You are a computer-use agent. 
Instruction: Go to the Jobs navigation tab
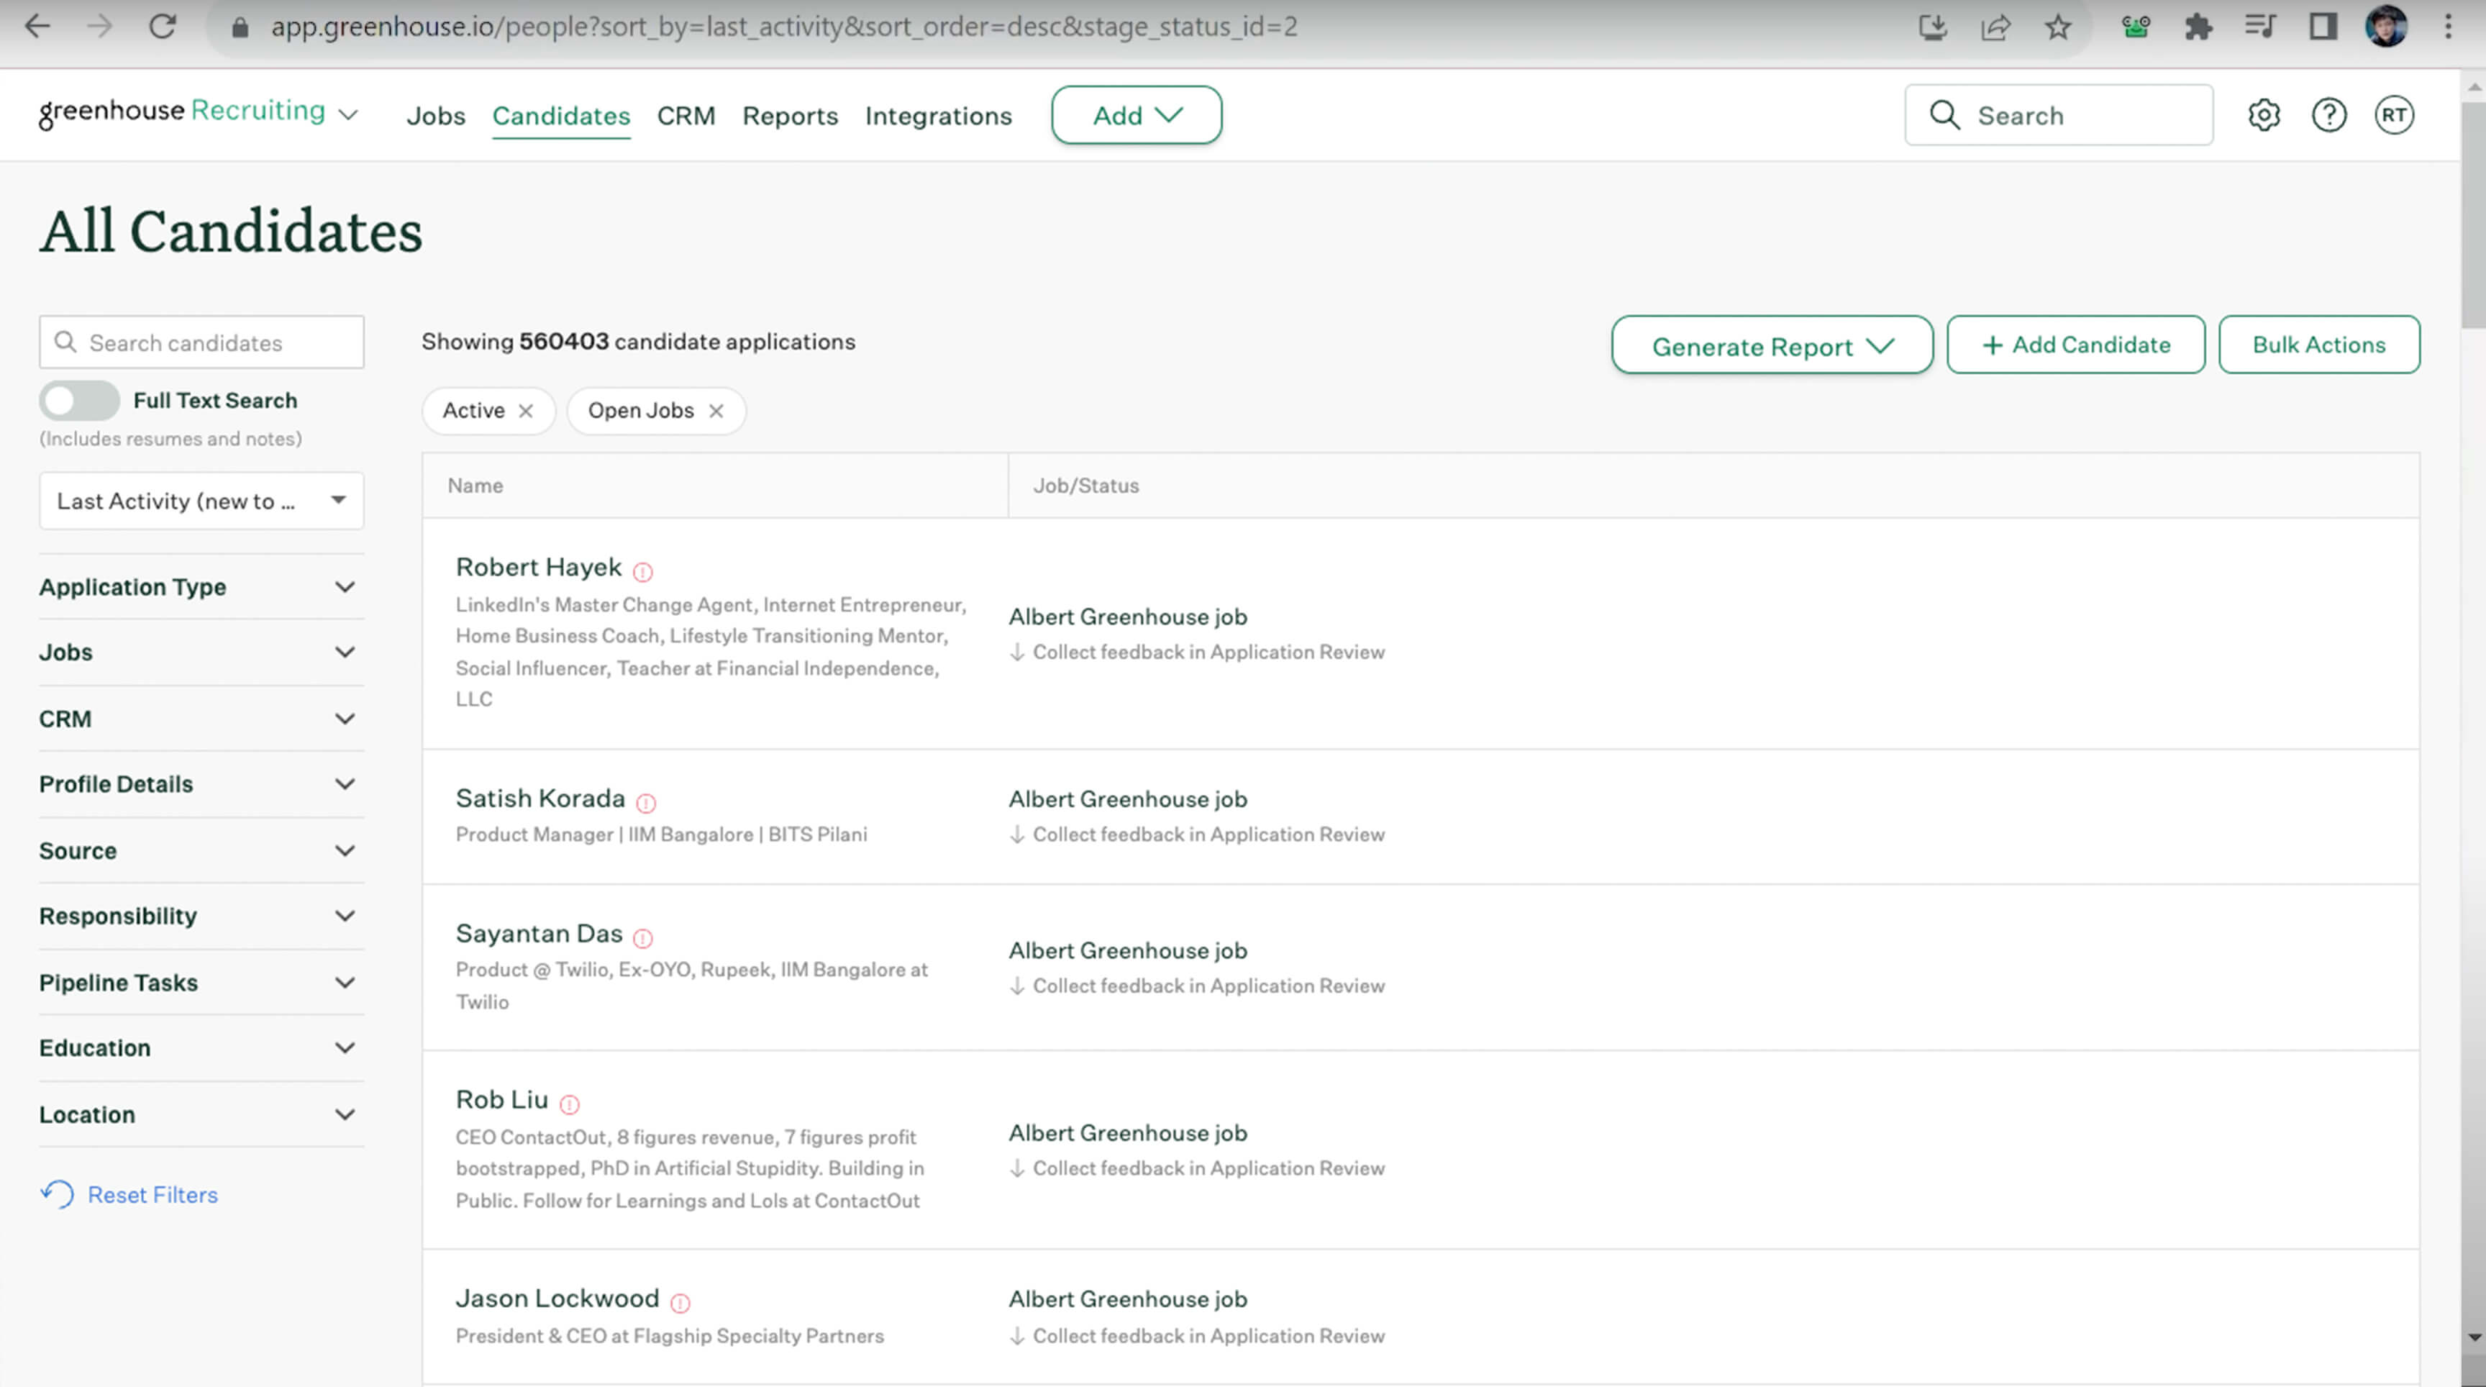click(x=435, y=116)
